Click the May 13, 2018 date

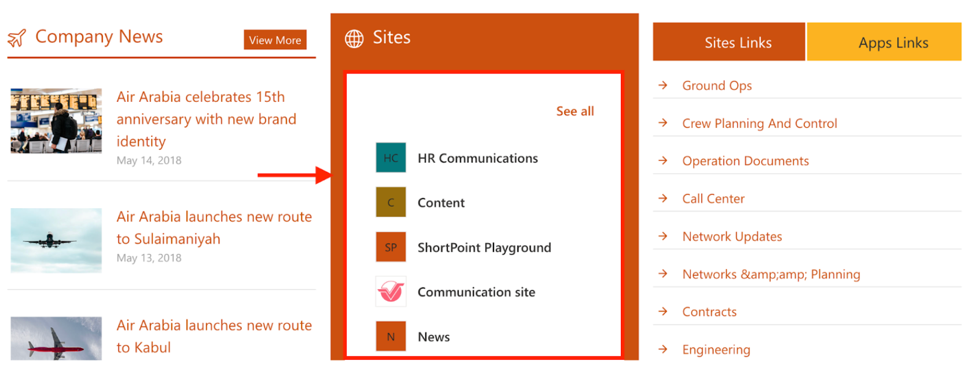149,258
